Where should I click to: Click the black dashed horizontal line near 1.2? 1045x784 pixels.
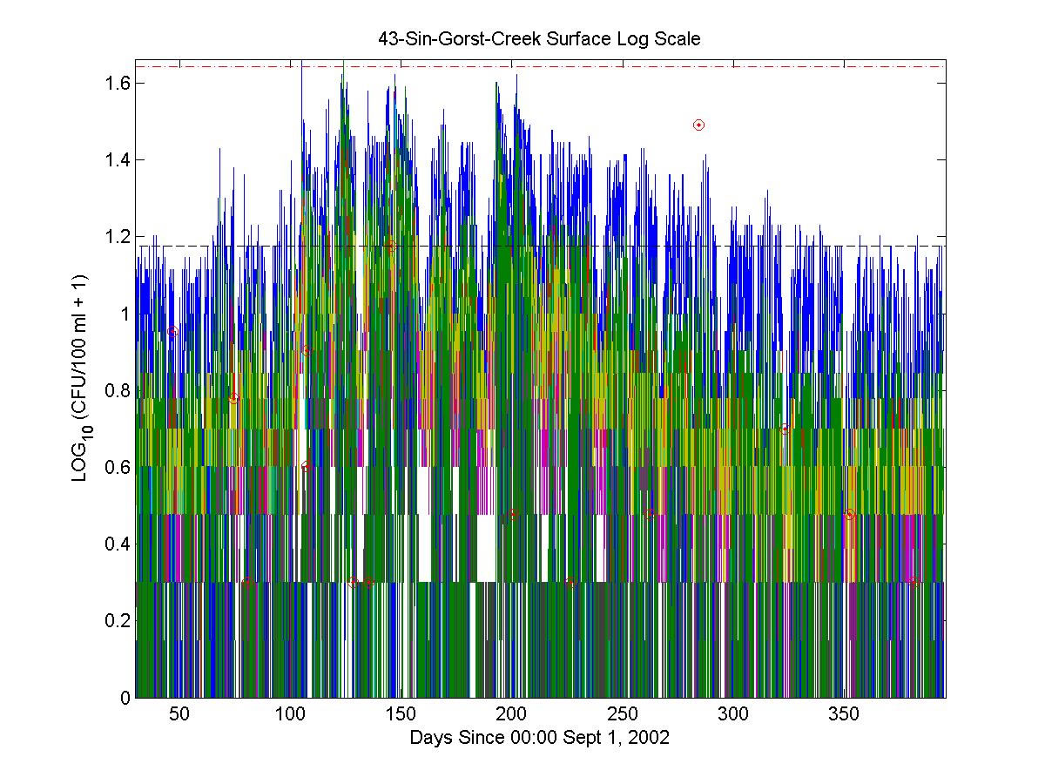[x=871, y=246]
